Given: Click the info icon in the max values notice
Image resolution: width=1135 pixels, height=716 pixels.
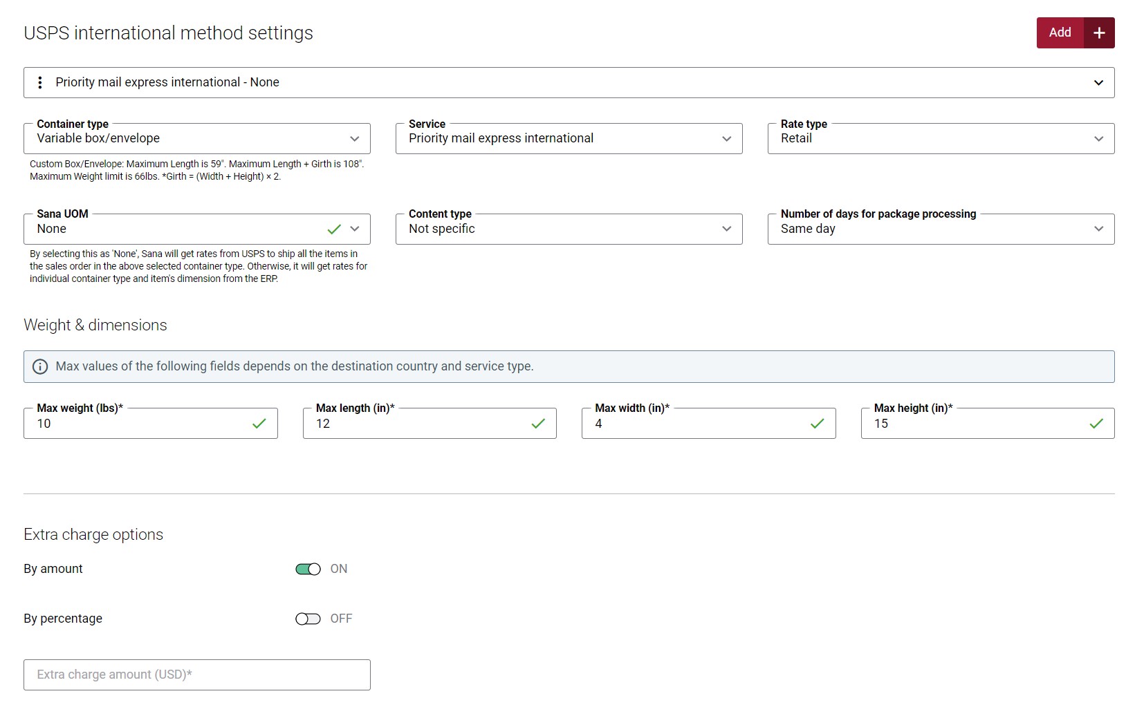Looking at the screenshot, I should click(x=40, y=366).
